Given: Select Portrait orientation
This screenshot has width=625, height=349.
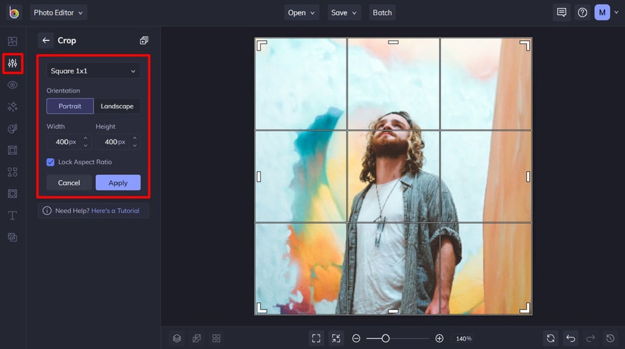Looking at the screenshot, I should click(x=70, y=106).
